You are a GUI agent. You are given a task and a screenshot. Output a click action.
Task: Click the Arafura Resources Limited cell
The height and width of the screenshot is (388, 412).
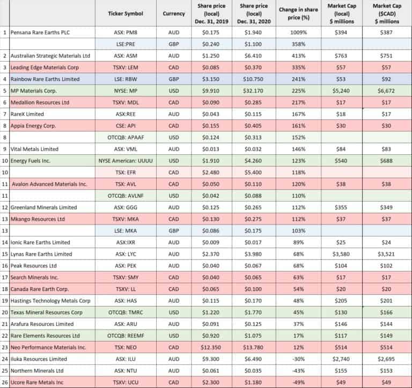tap(52, 324)
